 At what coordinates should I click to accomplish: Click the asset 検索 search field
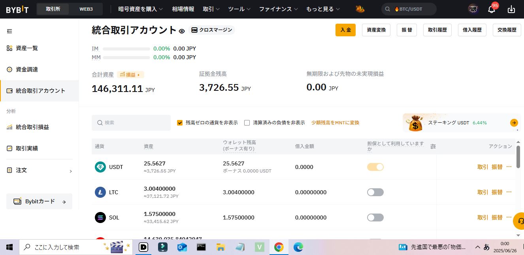pyautogui.click(x=131, y=123)
